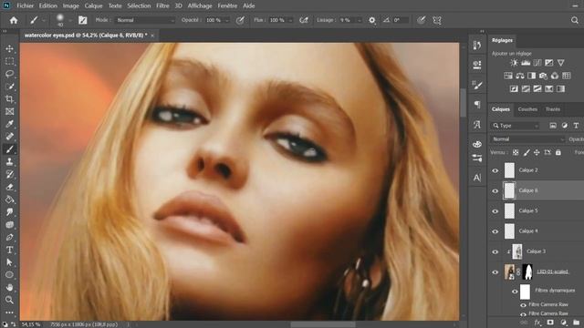Viewport: 584px width, 328px height.
Task: Select the Eraser tool
Action: click(x=10, y=187)
